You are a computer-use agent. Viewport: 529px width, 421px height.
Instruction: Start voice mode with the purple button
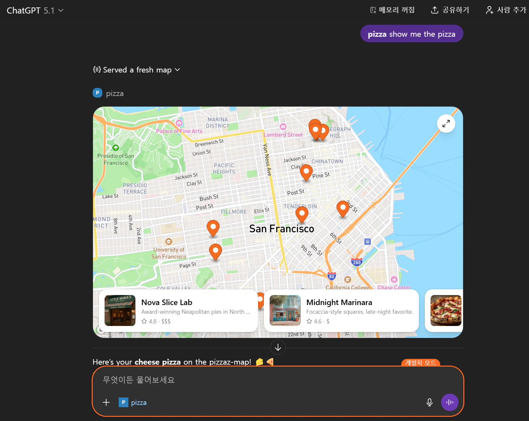click(x=450, y=402)
